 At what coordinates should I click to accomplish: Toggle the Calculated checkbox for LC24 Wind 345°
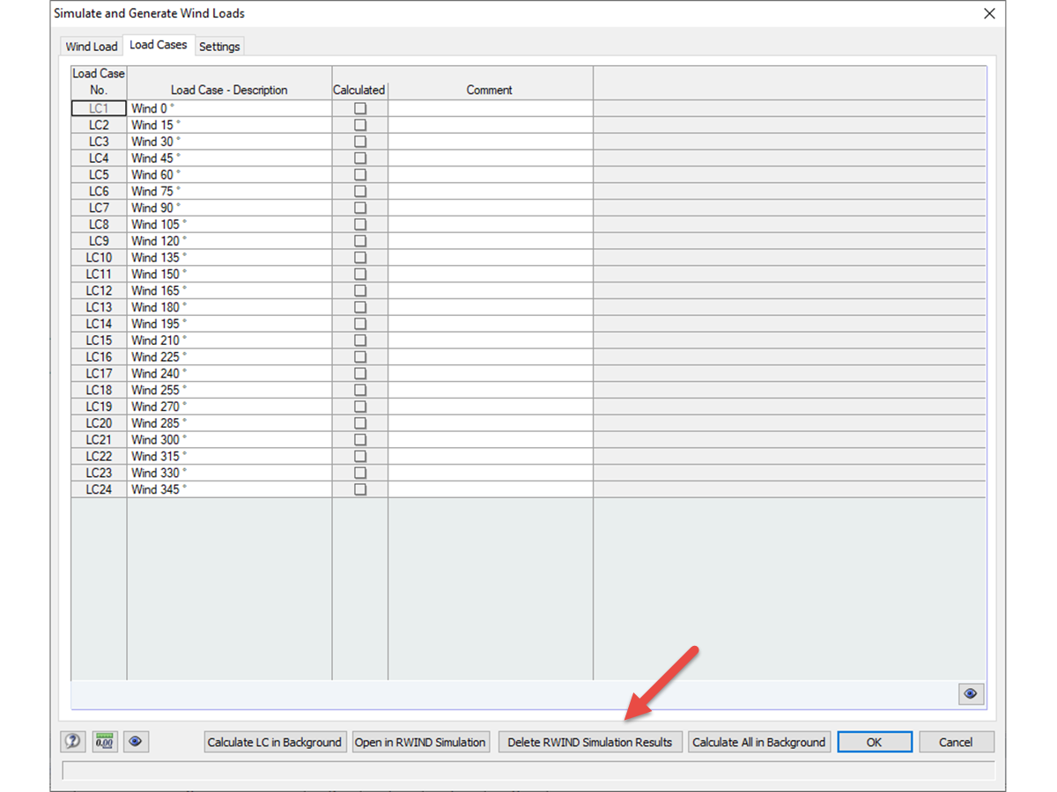click(x=359, y=489)
